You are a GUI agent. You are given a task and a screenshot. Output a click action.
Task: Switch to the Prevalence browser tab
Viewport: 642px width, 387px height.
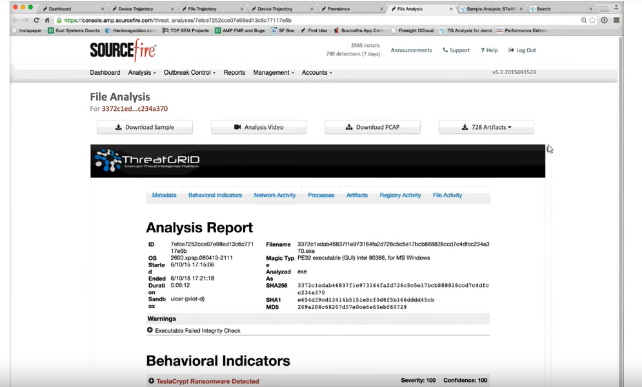click(351, 8)
